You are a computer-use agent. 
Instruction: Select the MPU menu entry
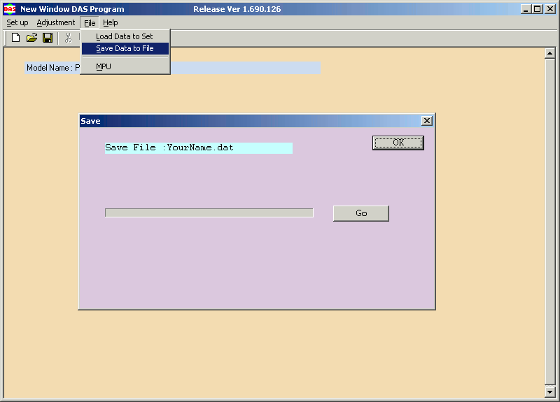[x=125, y=66]
